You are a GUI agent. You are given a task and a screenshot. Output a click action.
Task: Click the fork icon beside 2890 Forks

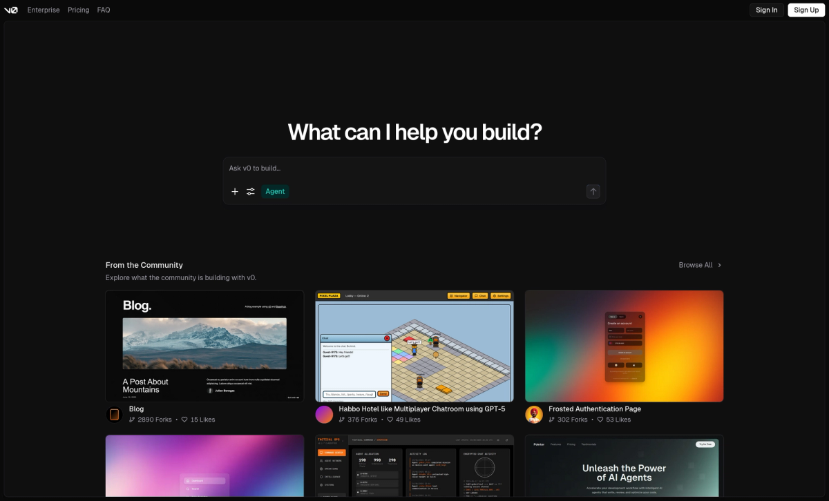coord(132,420)
